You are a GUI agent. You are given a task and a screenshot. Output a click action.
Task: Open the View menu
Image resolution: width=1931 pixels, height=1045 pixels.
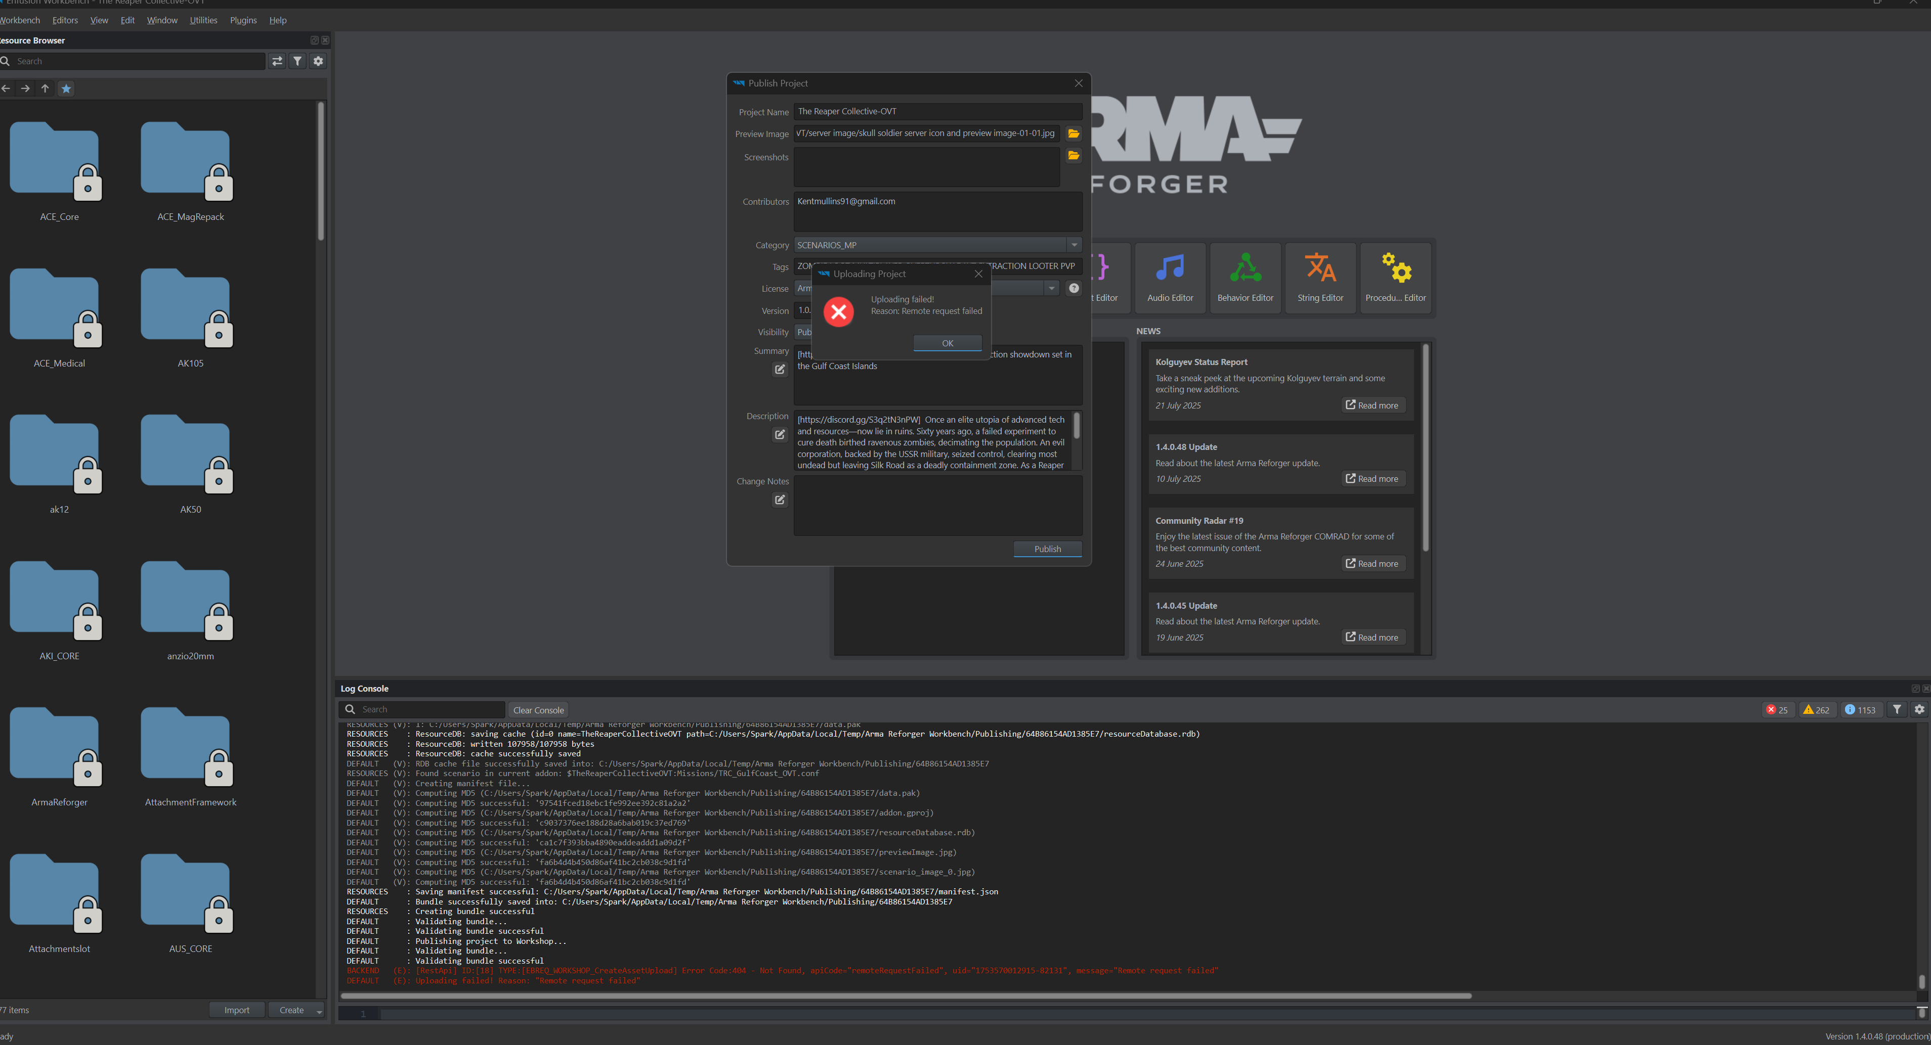click(x=99, y=20)
